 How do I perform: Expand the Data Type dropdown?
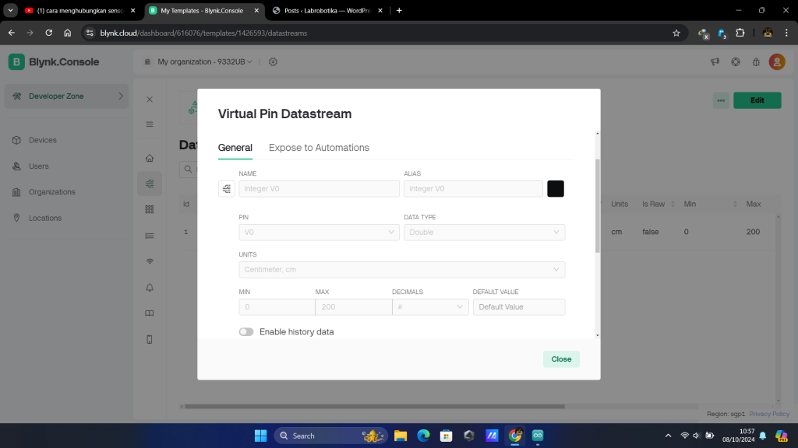(484, 232)
